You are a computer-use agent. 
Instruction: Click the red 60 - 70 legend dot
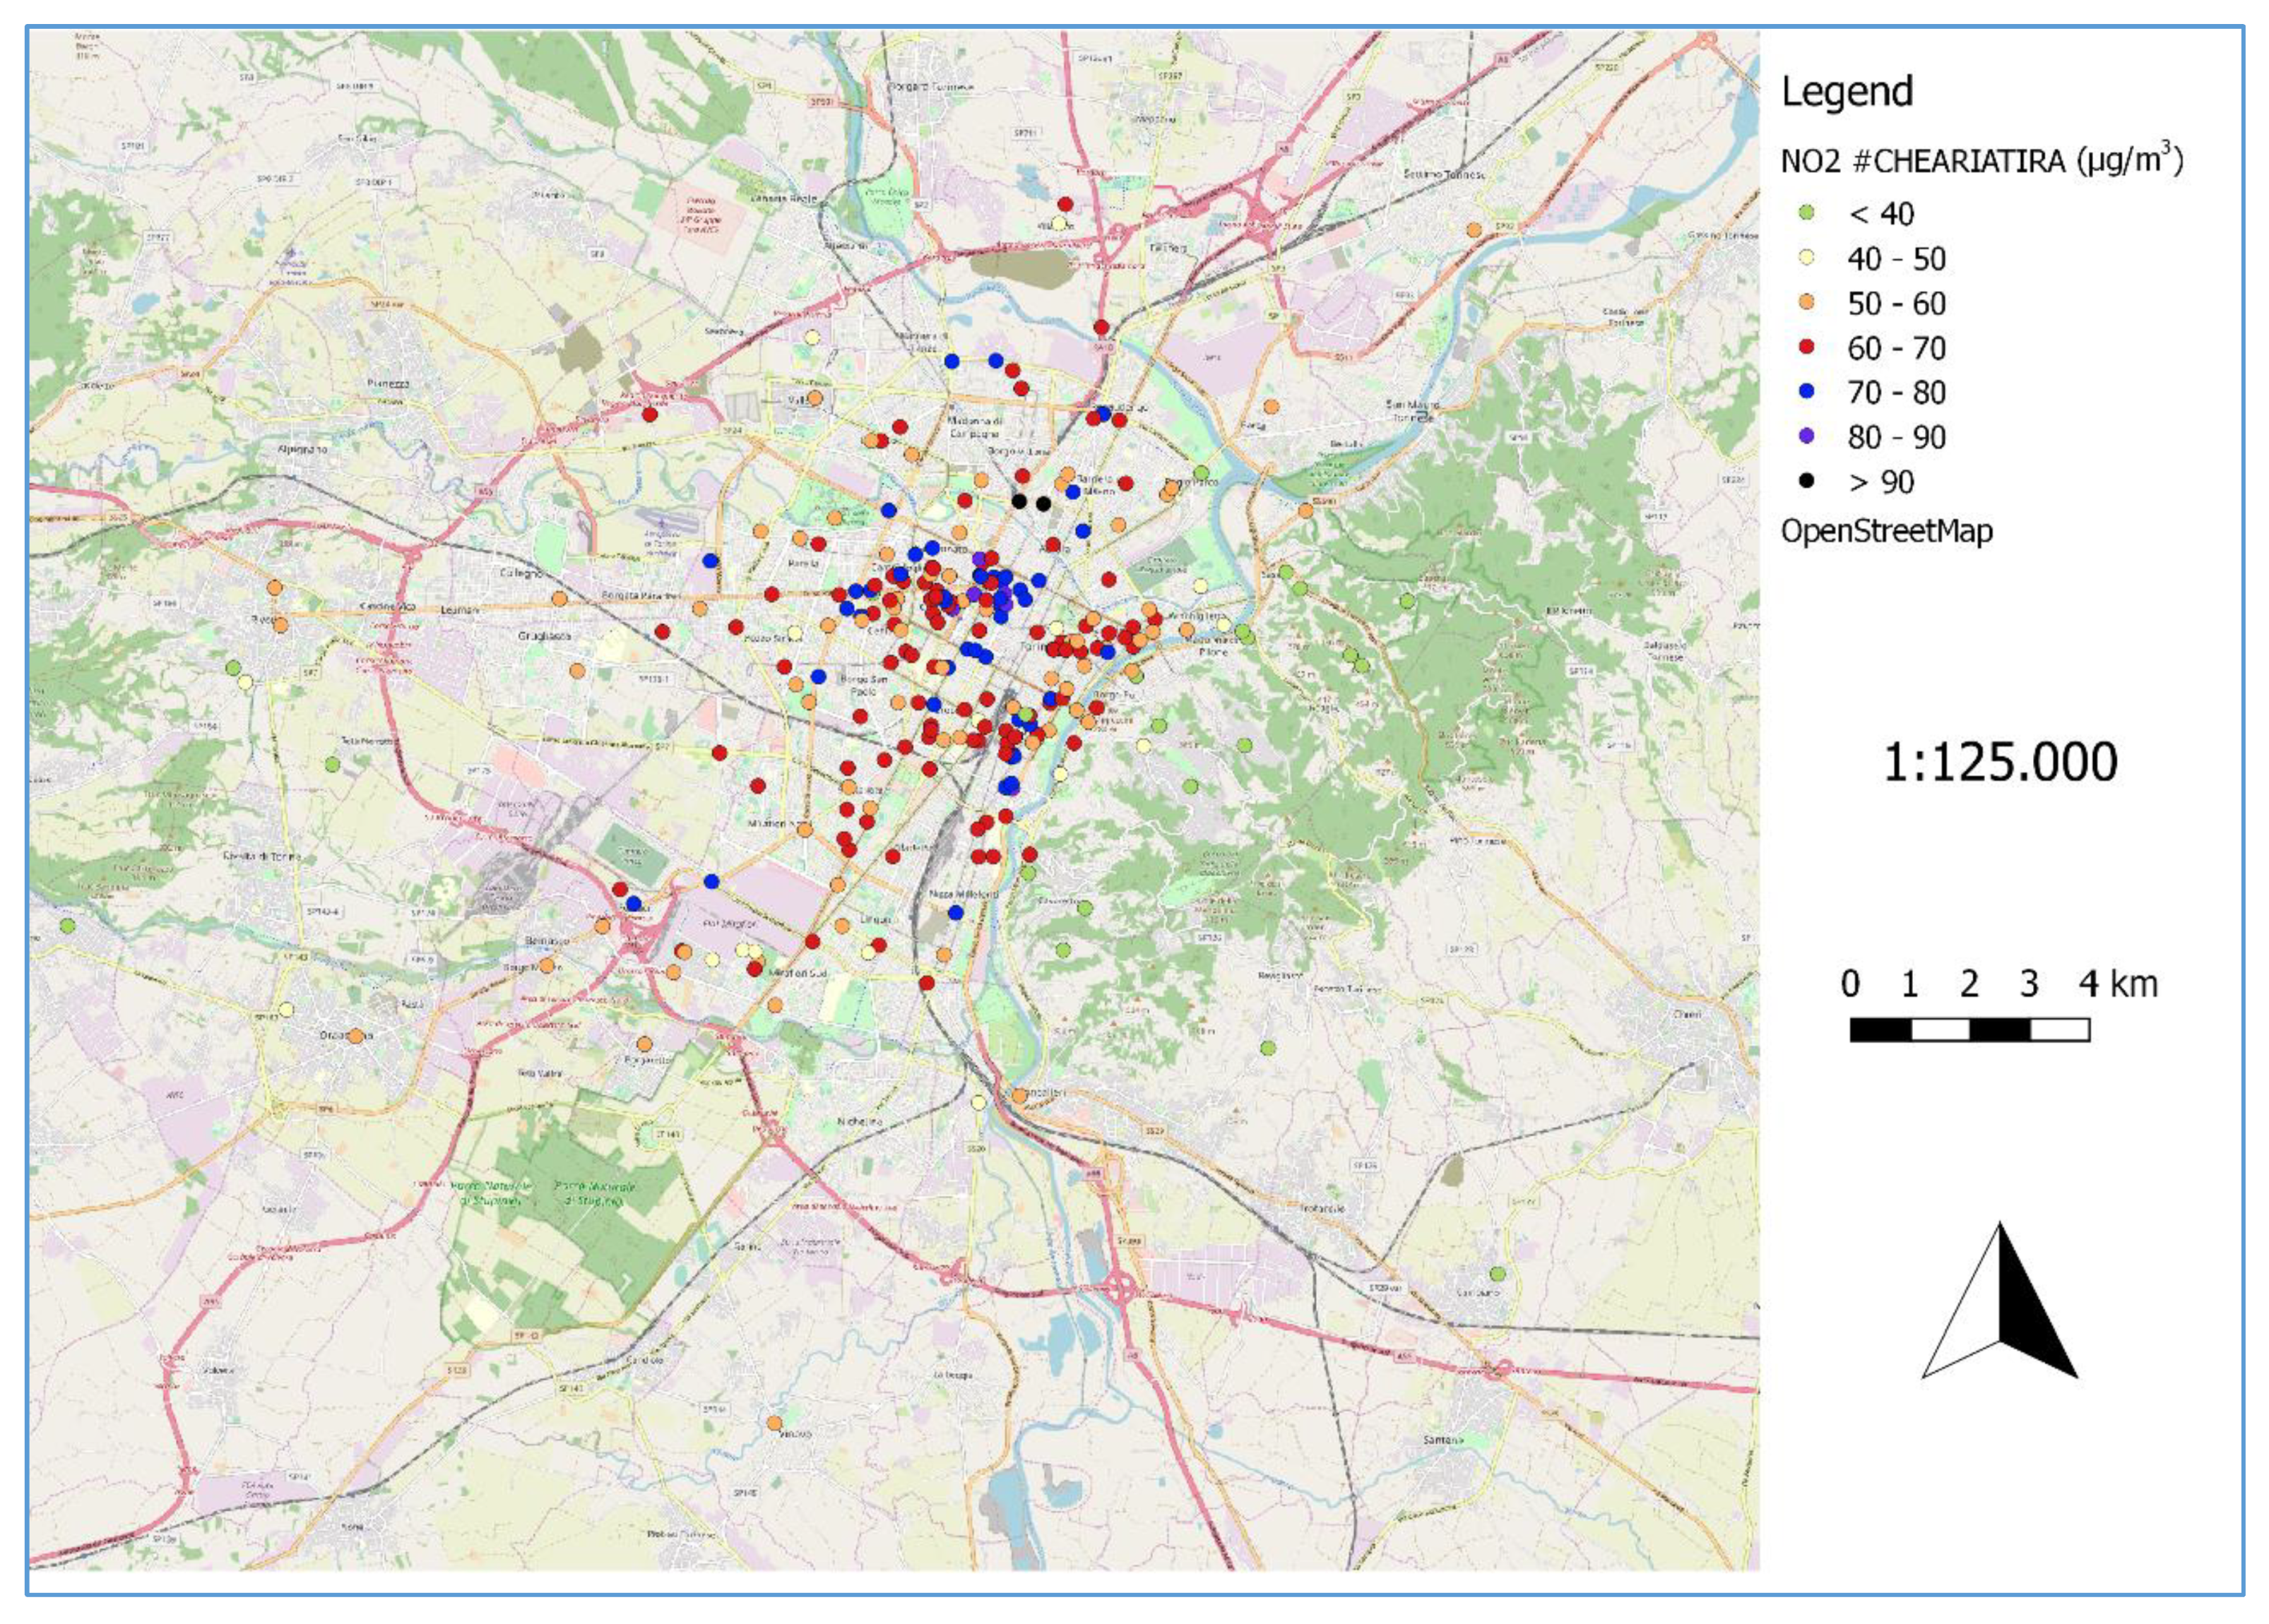[x=1807, y=347]
